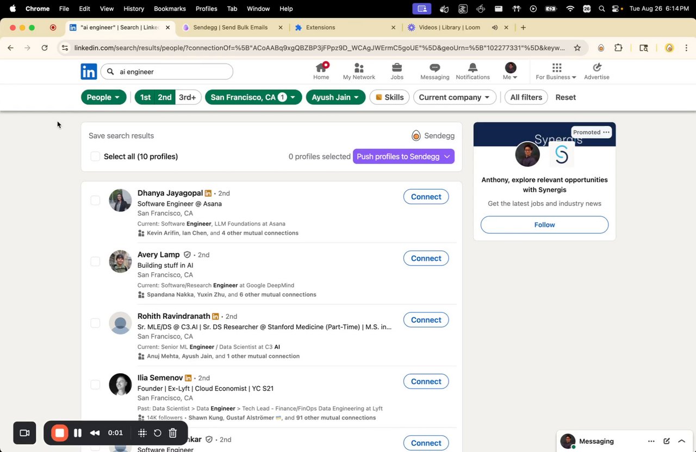Connect with Rohith Ravindranath
Image resolution: width=696 pixels, height=452 pixels.
426,319
